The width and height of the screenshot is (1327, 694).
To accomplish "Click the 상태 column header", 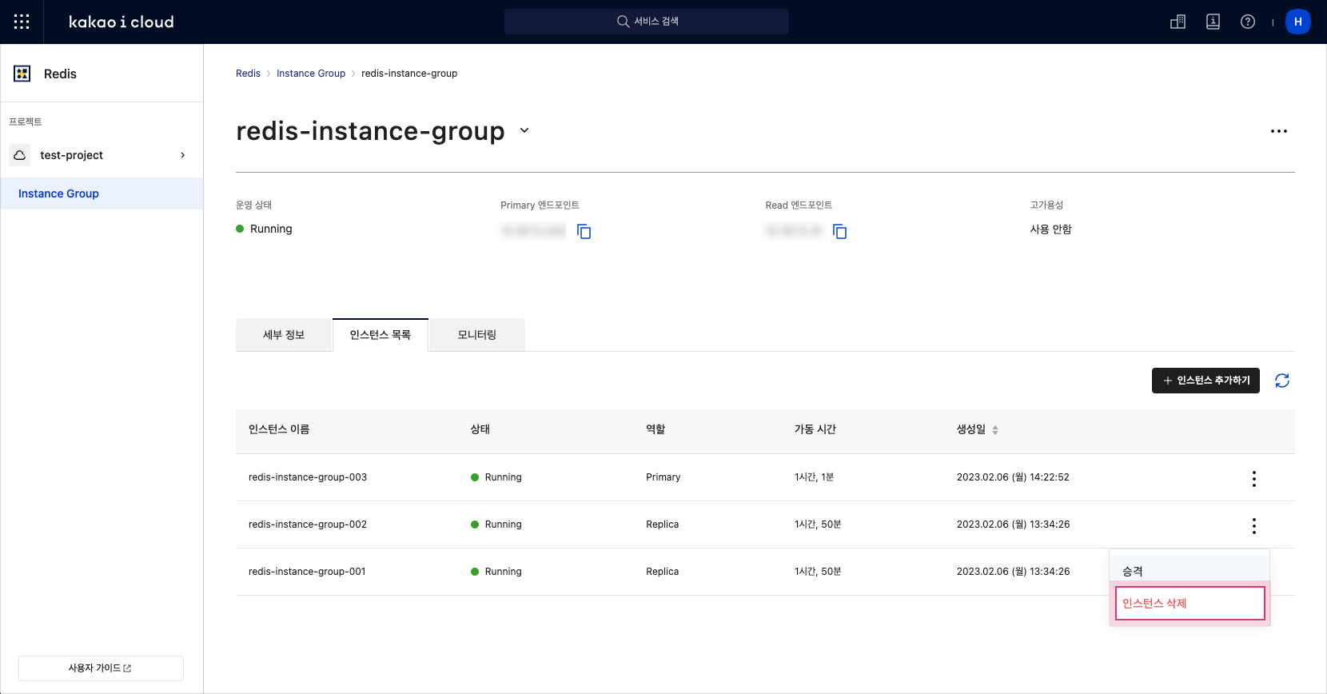I will [x=480, y=429].
